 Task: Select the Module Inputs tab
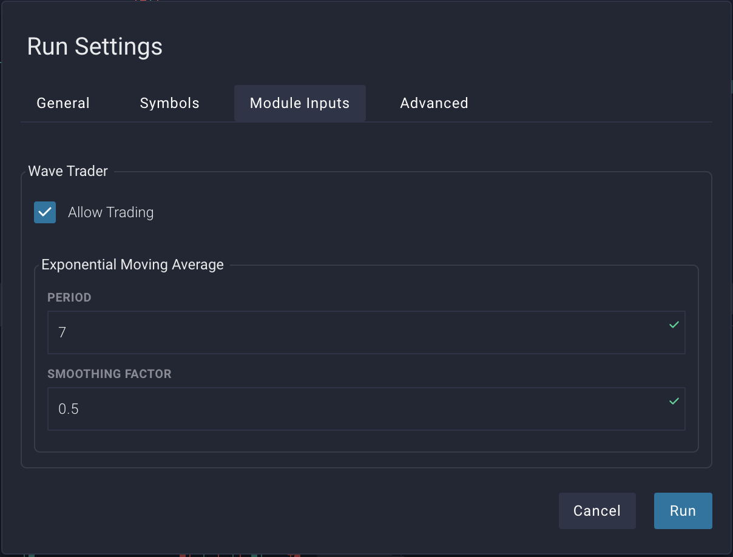(300, 103)
